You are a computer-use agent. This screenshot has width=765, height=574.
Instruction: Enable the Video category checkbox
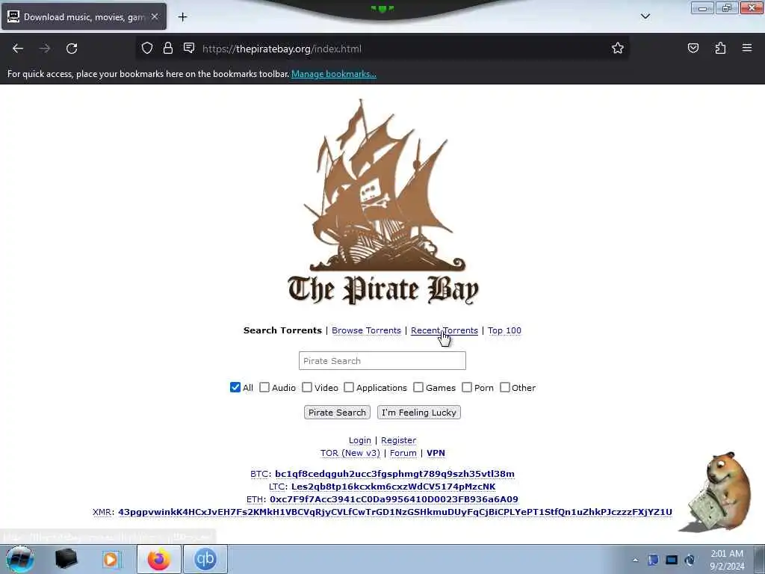[x=307, y=387]
